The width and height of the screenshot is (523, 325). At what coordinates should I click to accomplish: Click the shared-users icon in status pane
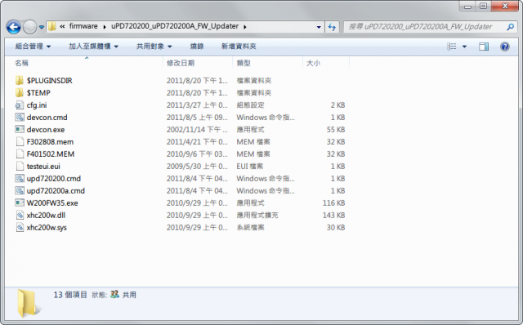pos(114,294)
